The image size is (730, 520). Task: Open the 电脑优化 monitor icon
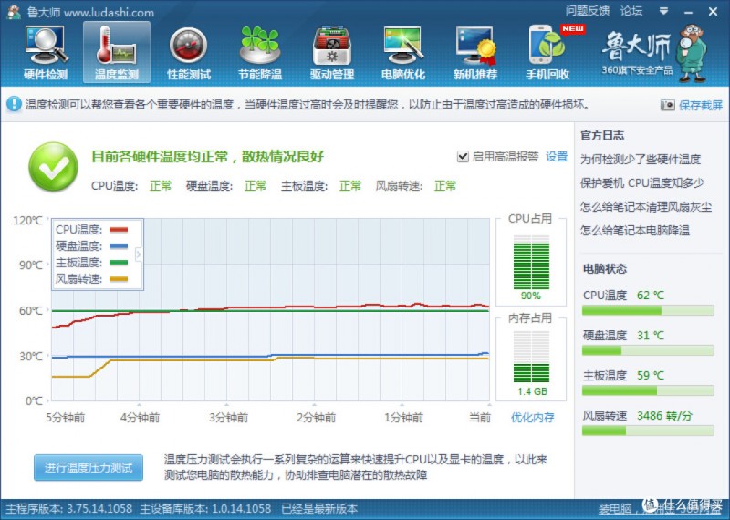point(403,45)
